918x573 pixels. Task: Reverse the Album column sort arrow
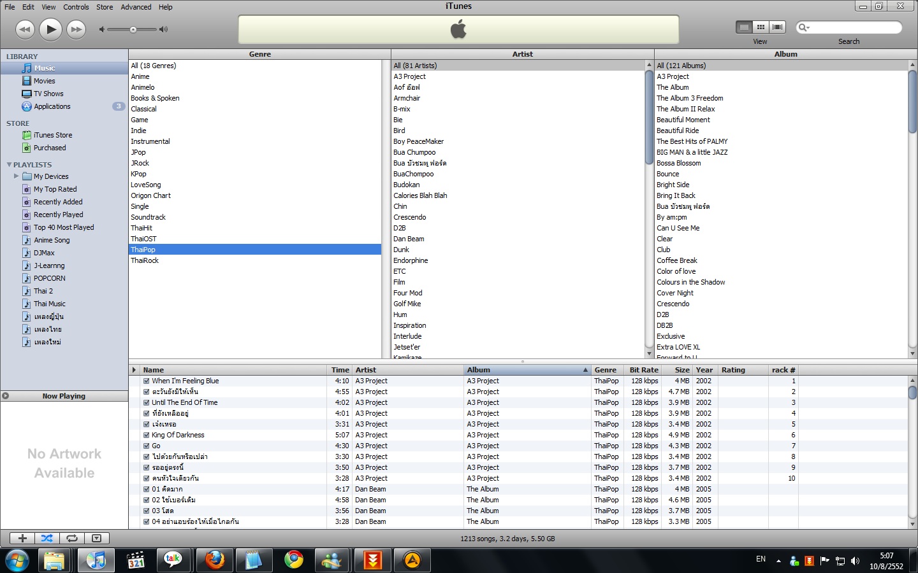coord(585,370)
